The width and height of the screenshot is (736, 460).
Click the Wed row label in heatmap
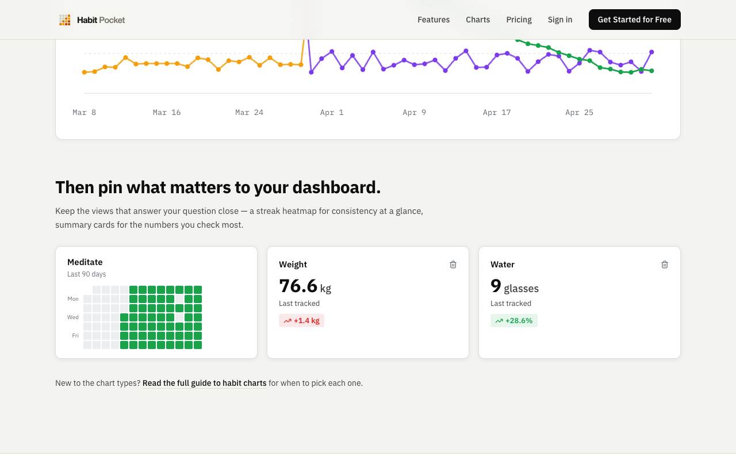tap(73, 317)
